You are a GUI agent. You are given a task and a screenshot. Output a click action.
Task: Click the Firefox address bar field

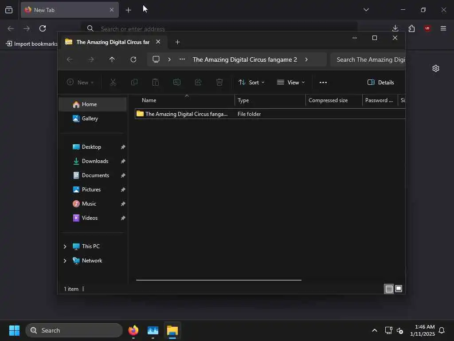[x=219, y=29]
